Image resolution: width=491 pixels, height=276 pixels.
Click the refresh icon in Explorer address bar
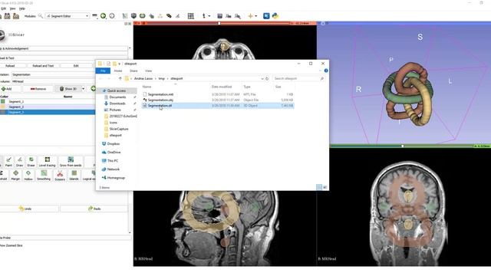pos(267,78)
